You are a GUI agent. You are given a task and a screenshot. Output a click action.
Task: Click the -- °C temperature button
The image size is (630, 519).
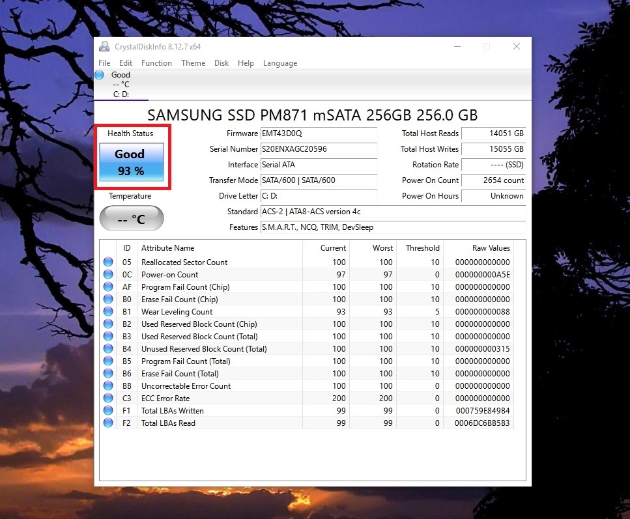[x=132, y=219]
